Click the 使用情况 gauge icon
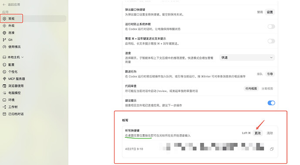Viewport: 300px width, 165px height. coord(4,47)
